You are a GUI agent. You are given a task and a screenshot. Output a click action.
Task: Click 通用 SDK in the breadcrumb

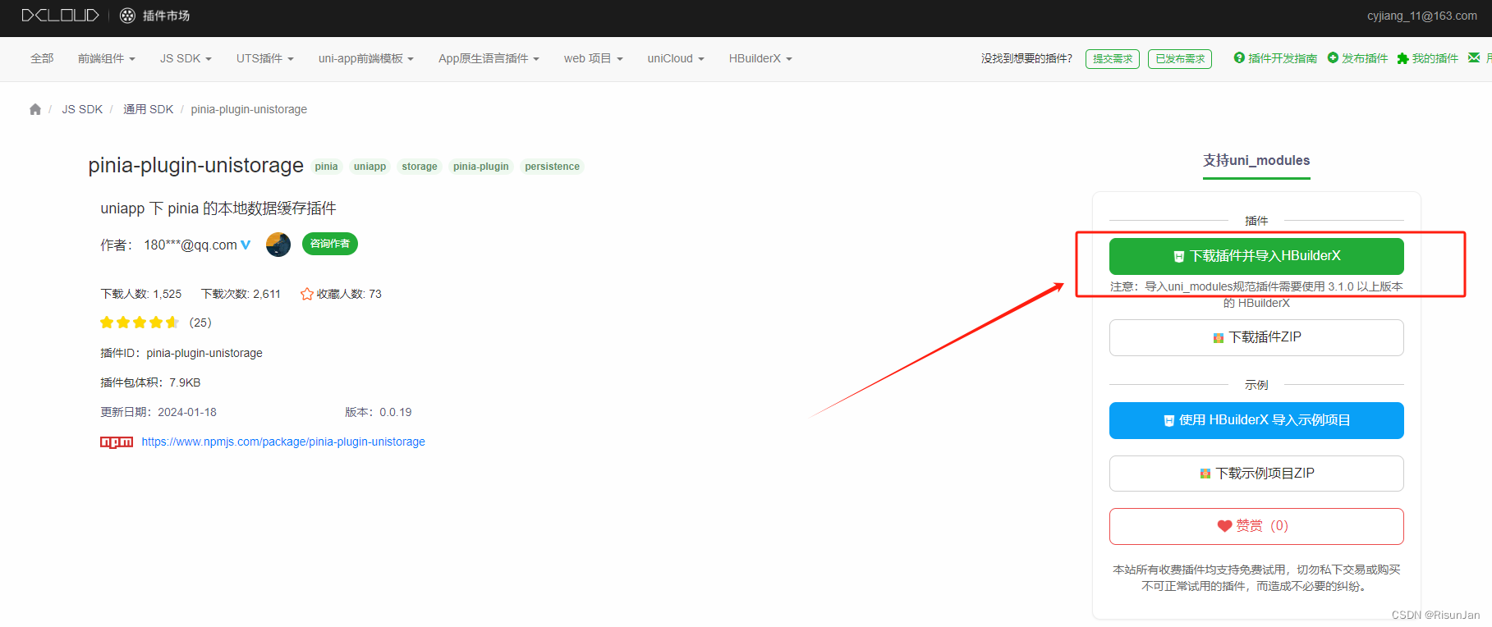pyautogui.click(x=149, y=109)
